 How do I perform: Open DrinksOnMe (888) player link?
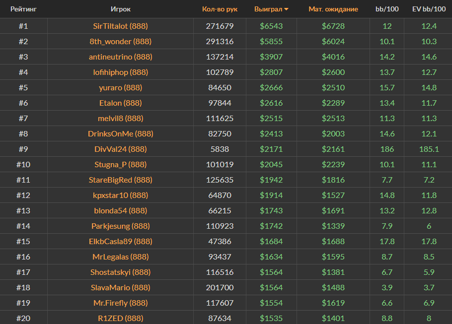pos(120,133)
